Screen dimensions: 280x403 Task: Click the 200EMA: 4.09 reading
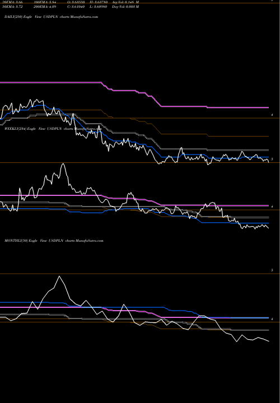[45, 7]
